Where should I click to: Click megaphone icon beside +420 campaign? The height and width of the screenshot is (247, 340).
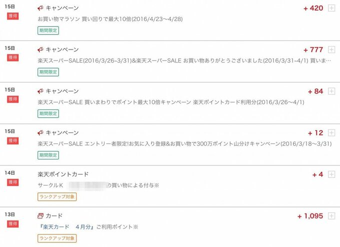[40, 8]
